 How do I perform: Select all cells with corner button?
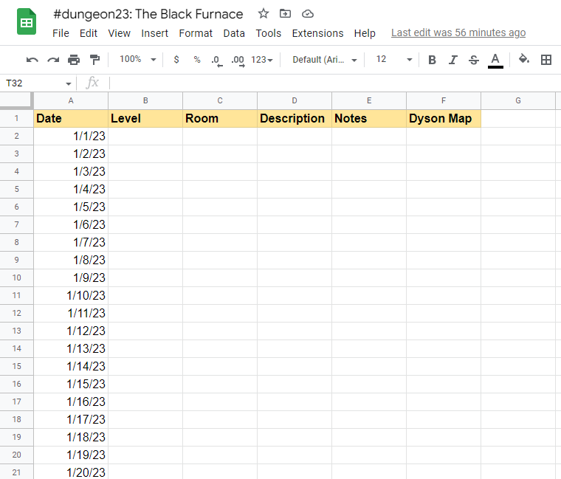click(x=17, y=100)
